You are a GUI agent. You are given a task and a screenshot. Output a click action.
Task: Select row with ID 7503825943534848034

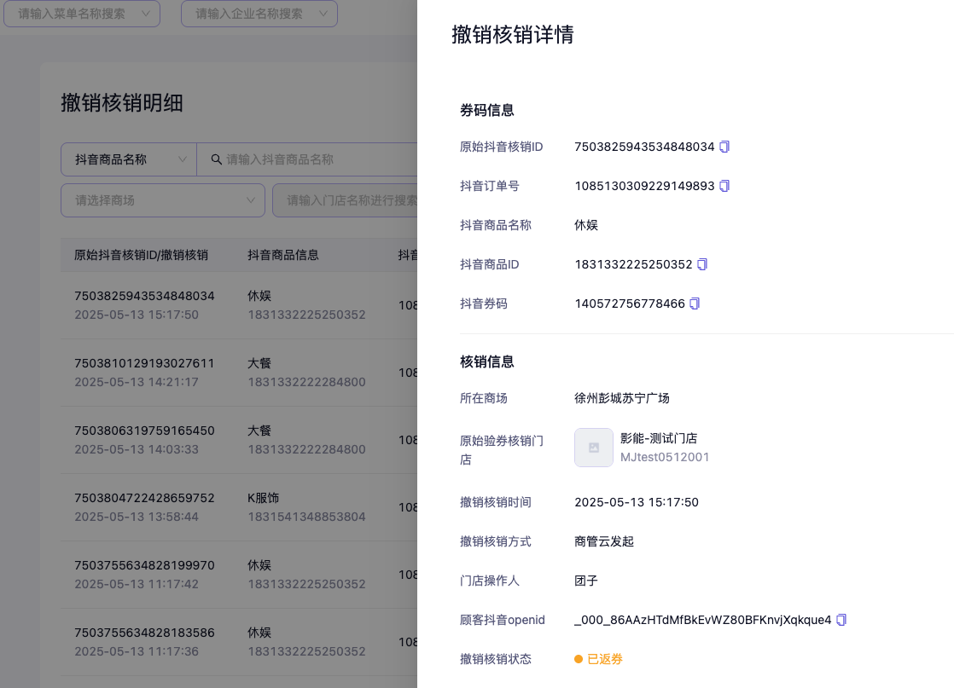pyautogui.click(x=144, y=296)
